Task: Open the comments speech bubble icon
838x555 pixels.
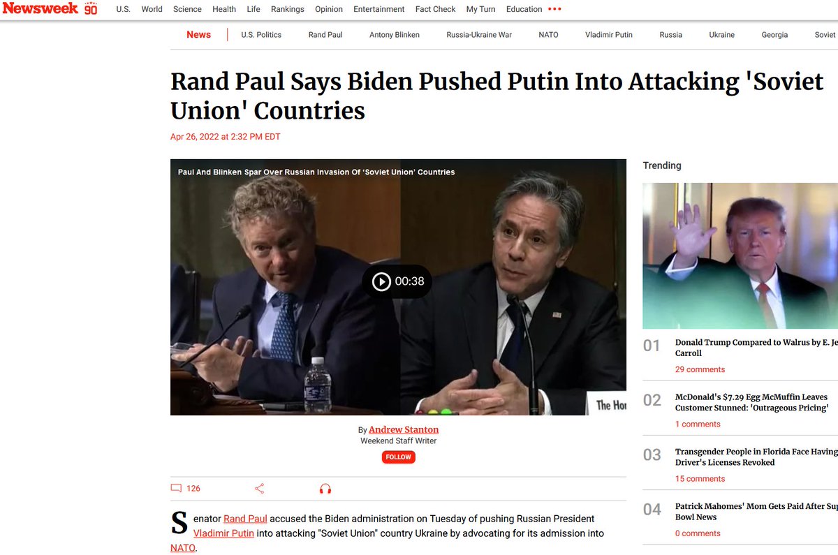Action: tap(176, 489)
